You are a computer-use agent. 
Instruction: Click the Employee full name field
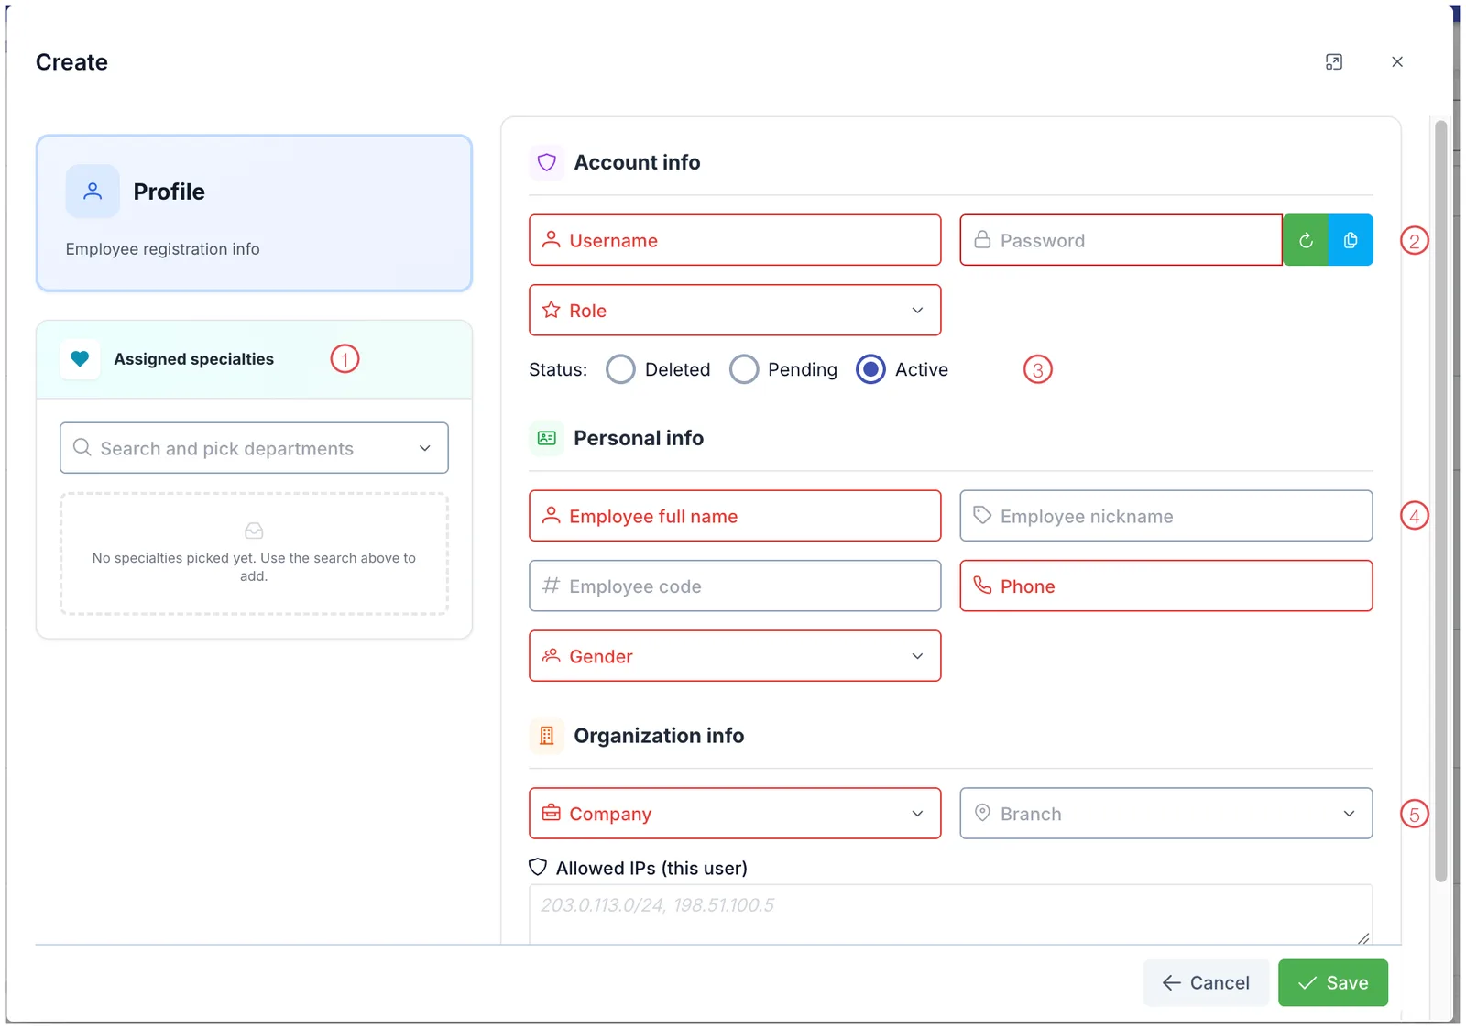pos(735,516)
